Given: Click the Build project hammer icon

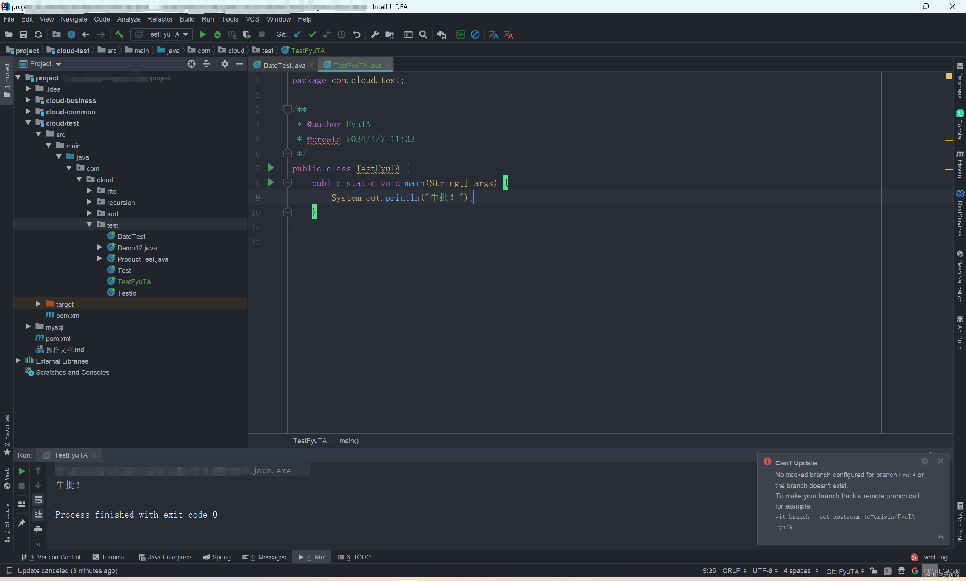Looking at the screenshot, I should click(119, 35).
